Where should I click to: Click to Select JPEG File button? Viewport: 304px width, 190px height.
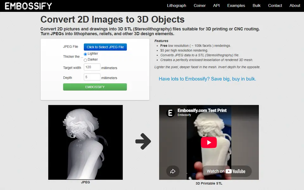click(105, 47)
